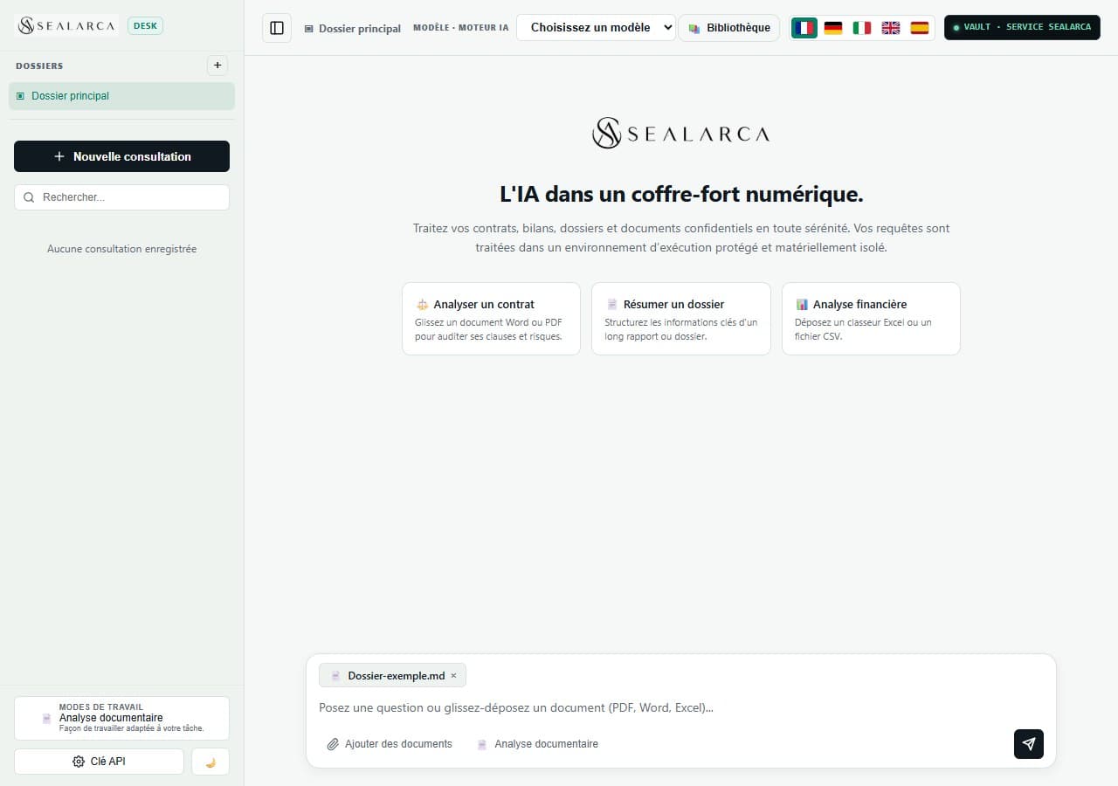Choose the Analyser un contrat card
This screenshot has height=786, width=1118.
491,319
